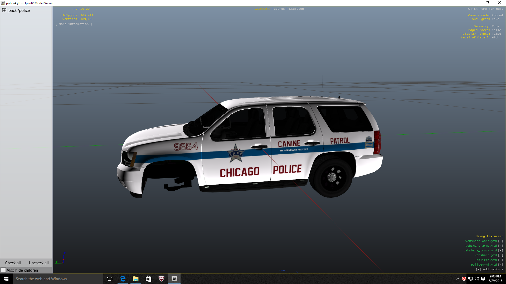Expand More information stats section
This screenshot has width=506, height=284.
(x=74, y=24)
